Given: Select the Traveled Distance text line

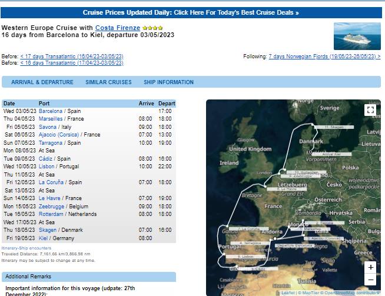Looking at the screenshot, I should click(x=46, y=254).
